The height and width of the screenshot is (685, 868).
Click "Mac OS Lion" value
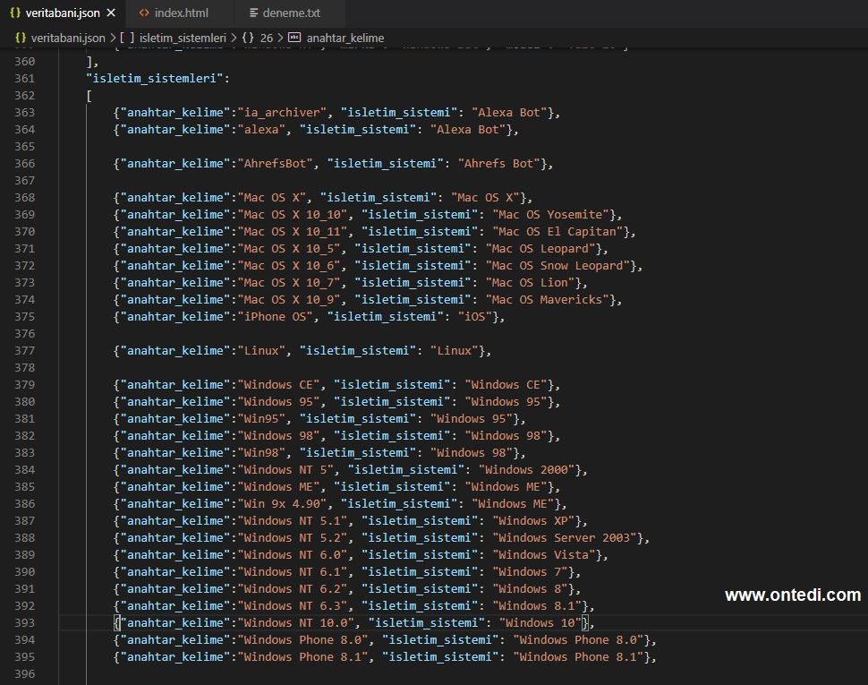point(531,282)
